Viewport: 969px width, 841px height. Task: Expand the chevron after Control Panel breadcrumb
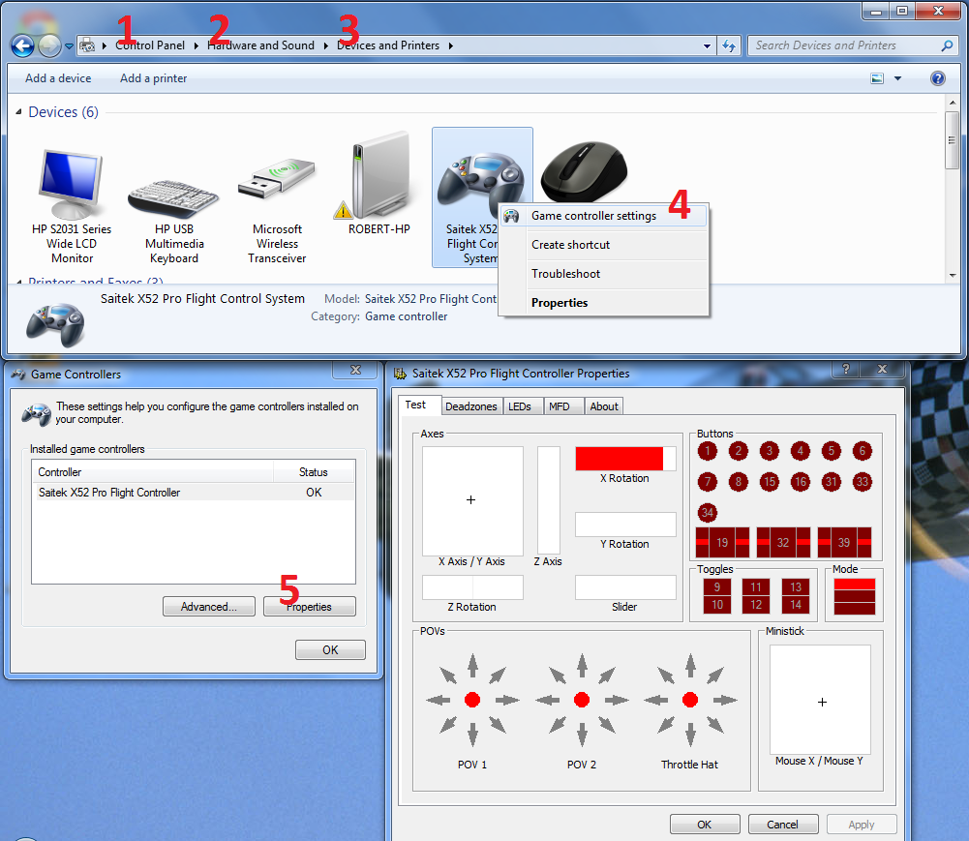click(196, 45)
